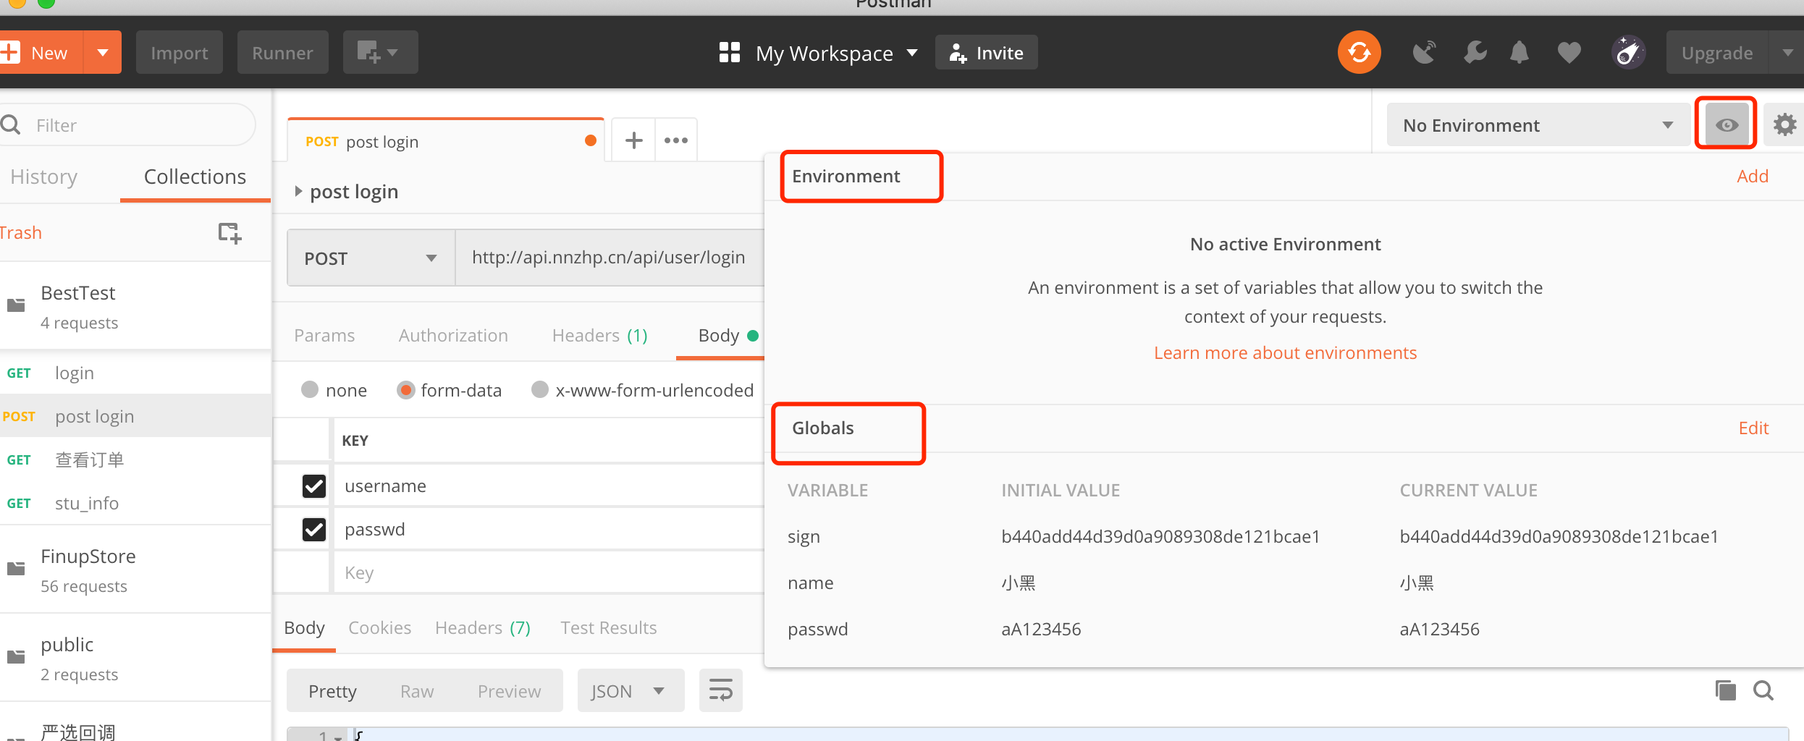
Task: Switch to the History tab
Action: [43, 177]
